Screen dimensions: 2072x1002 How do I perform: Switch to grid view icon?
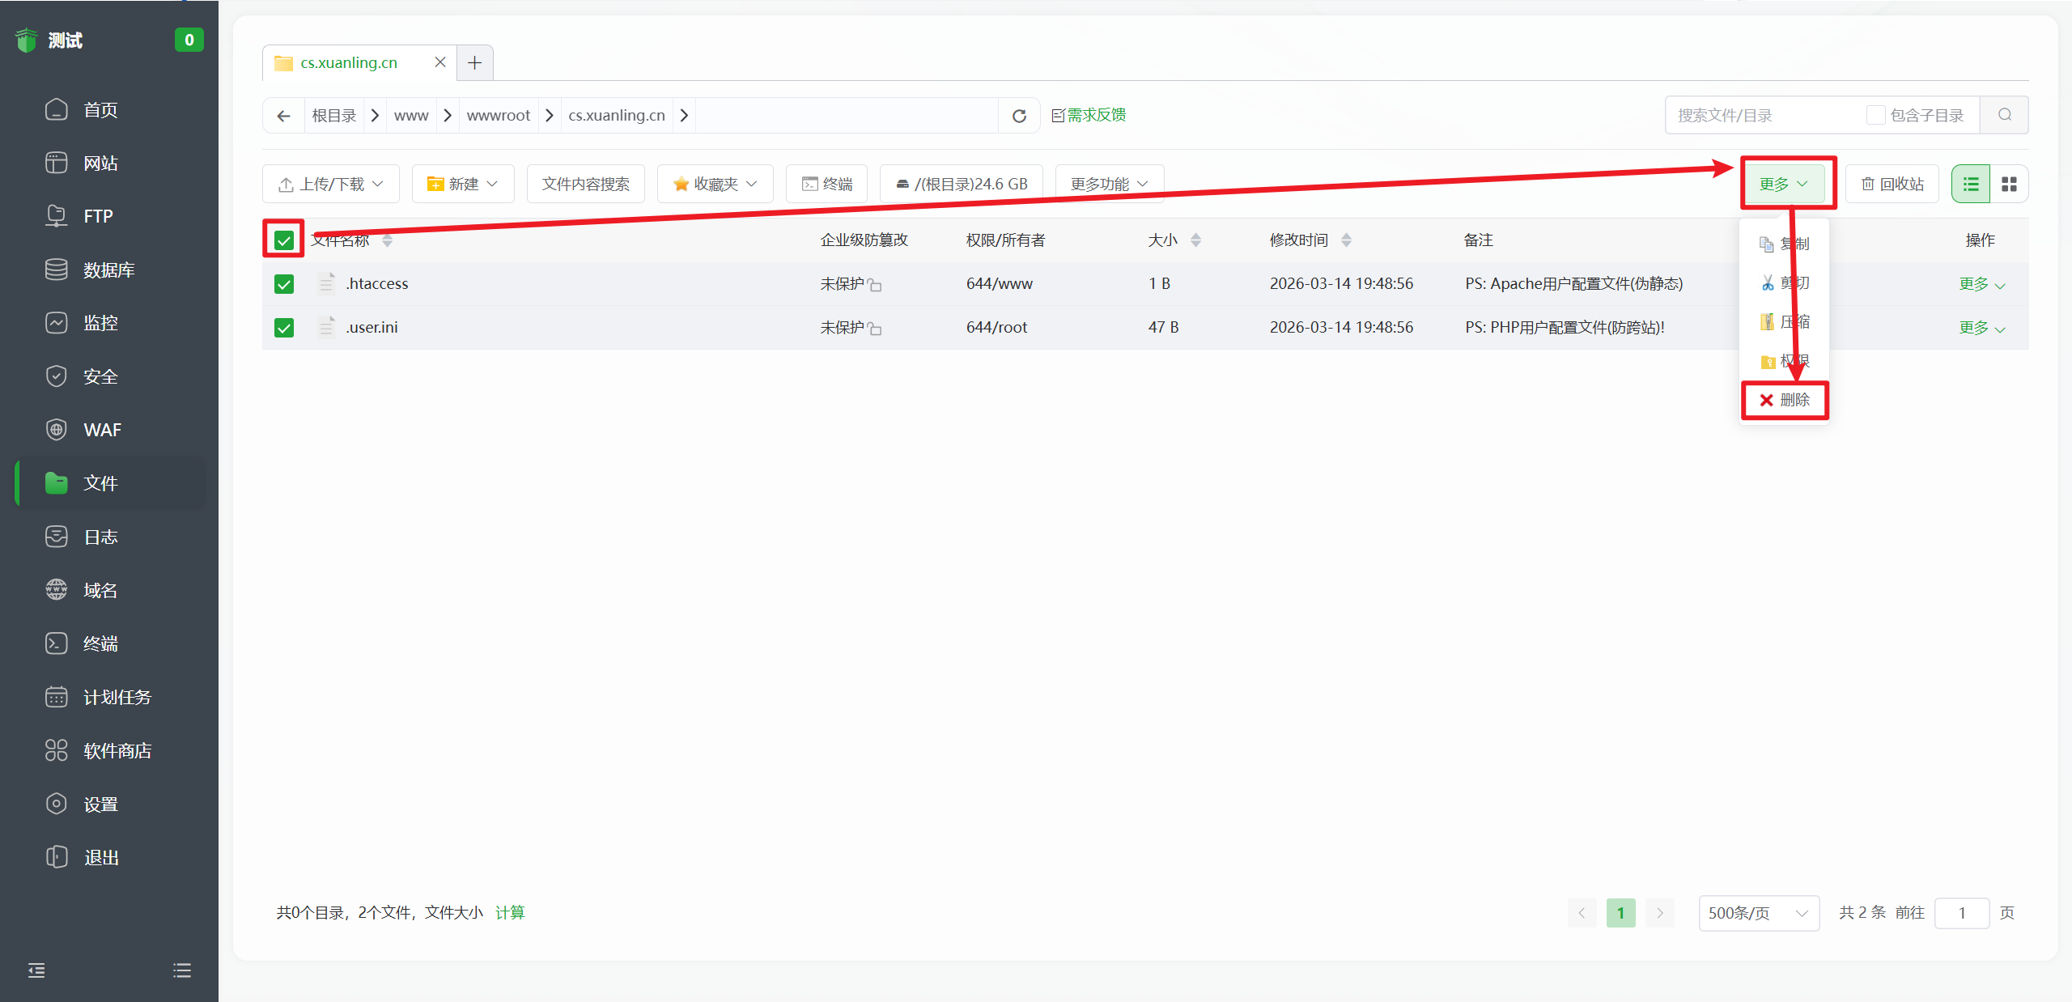[2009, 185]
